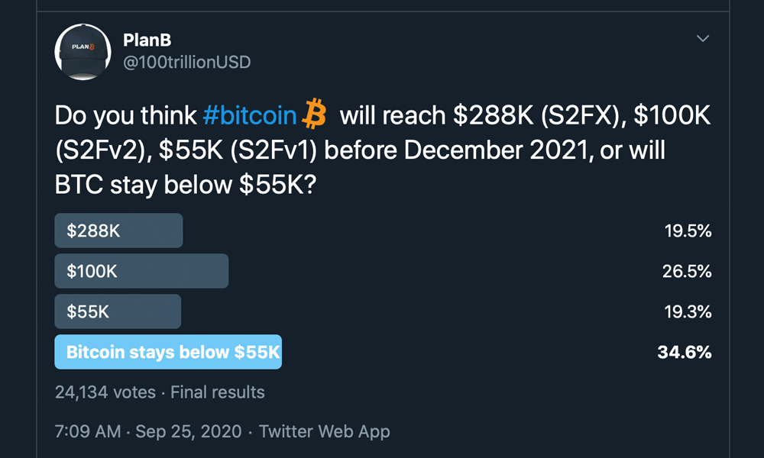Click the 19.5% percentage label
This screenshot has width=764, height=458.
687,230
